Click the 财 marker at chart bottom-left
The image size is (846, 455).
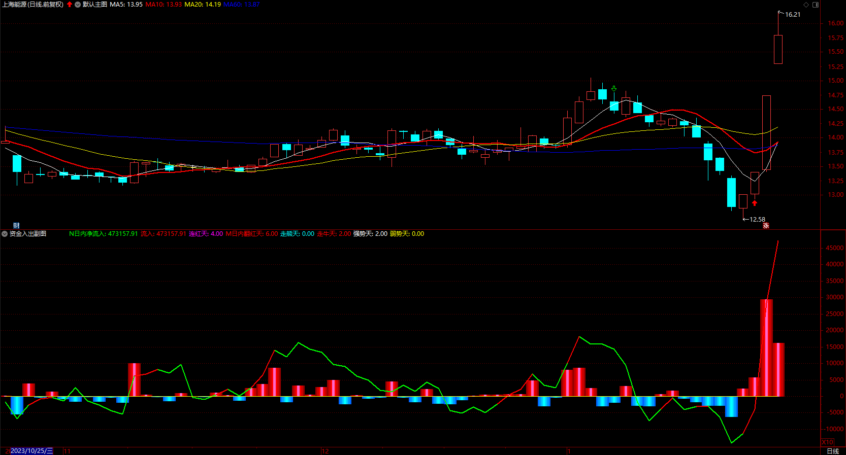coord(16,226)
